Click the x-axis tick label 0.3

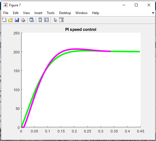pyautogui.click(x=101, y=131)
